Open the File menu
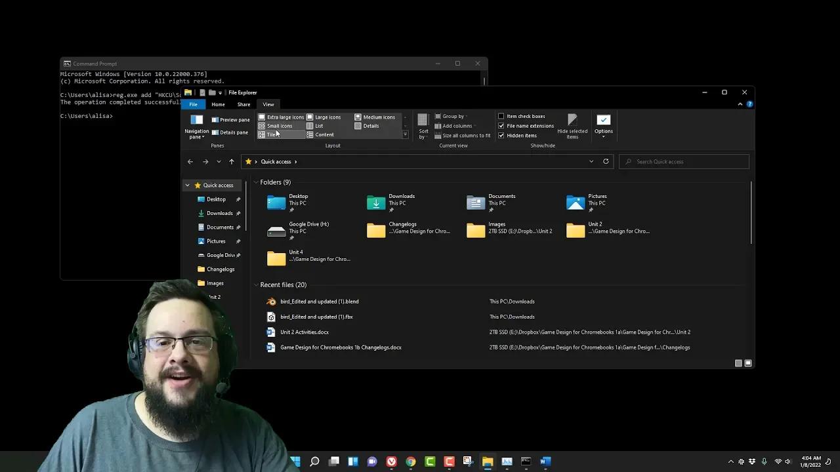The width and height of the screenshot is (840, 472). (193, 104)
